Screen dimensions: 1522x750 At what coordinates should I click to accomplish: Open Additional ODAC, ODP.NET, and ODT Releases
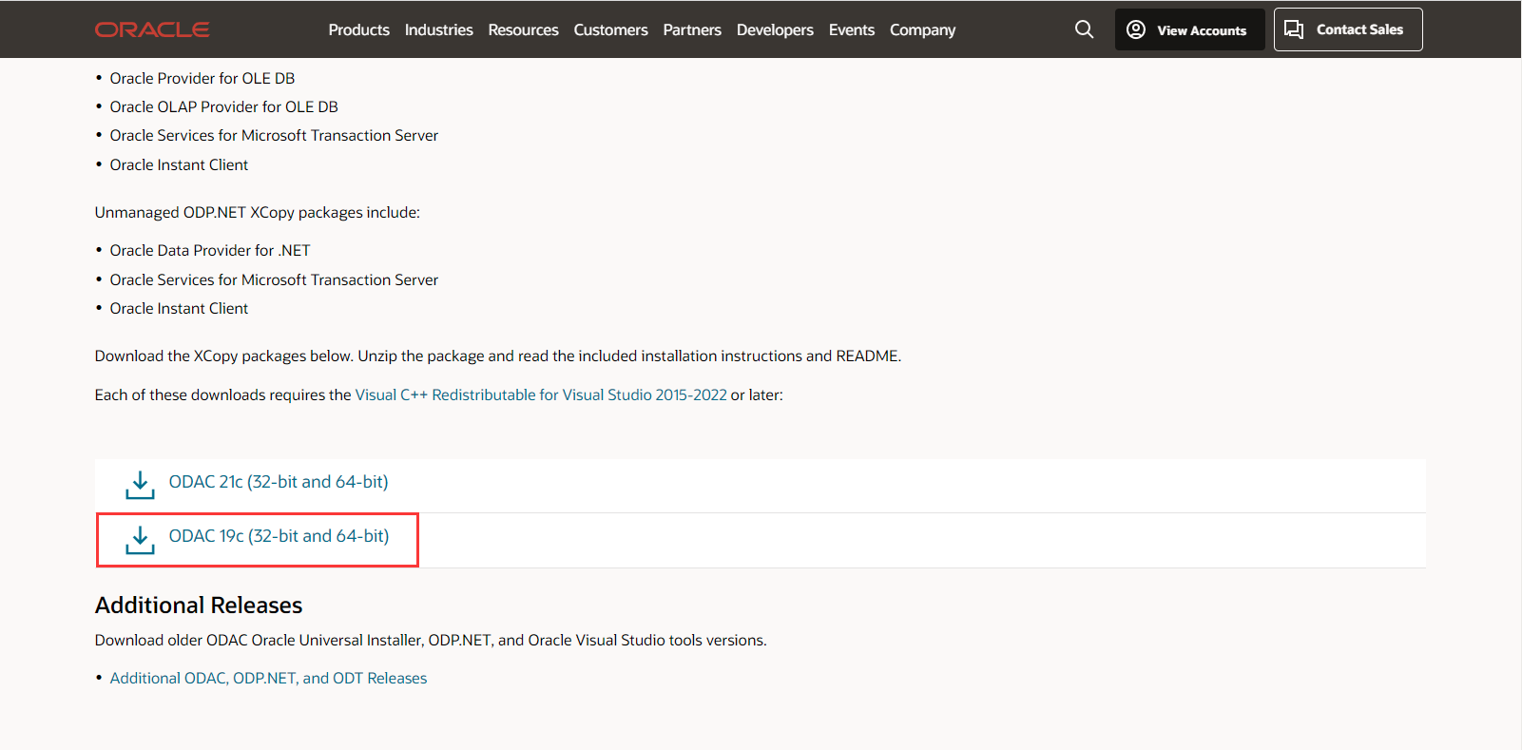click(268, 678)
